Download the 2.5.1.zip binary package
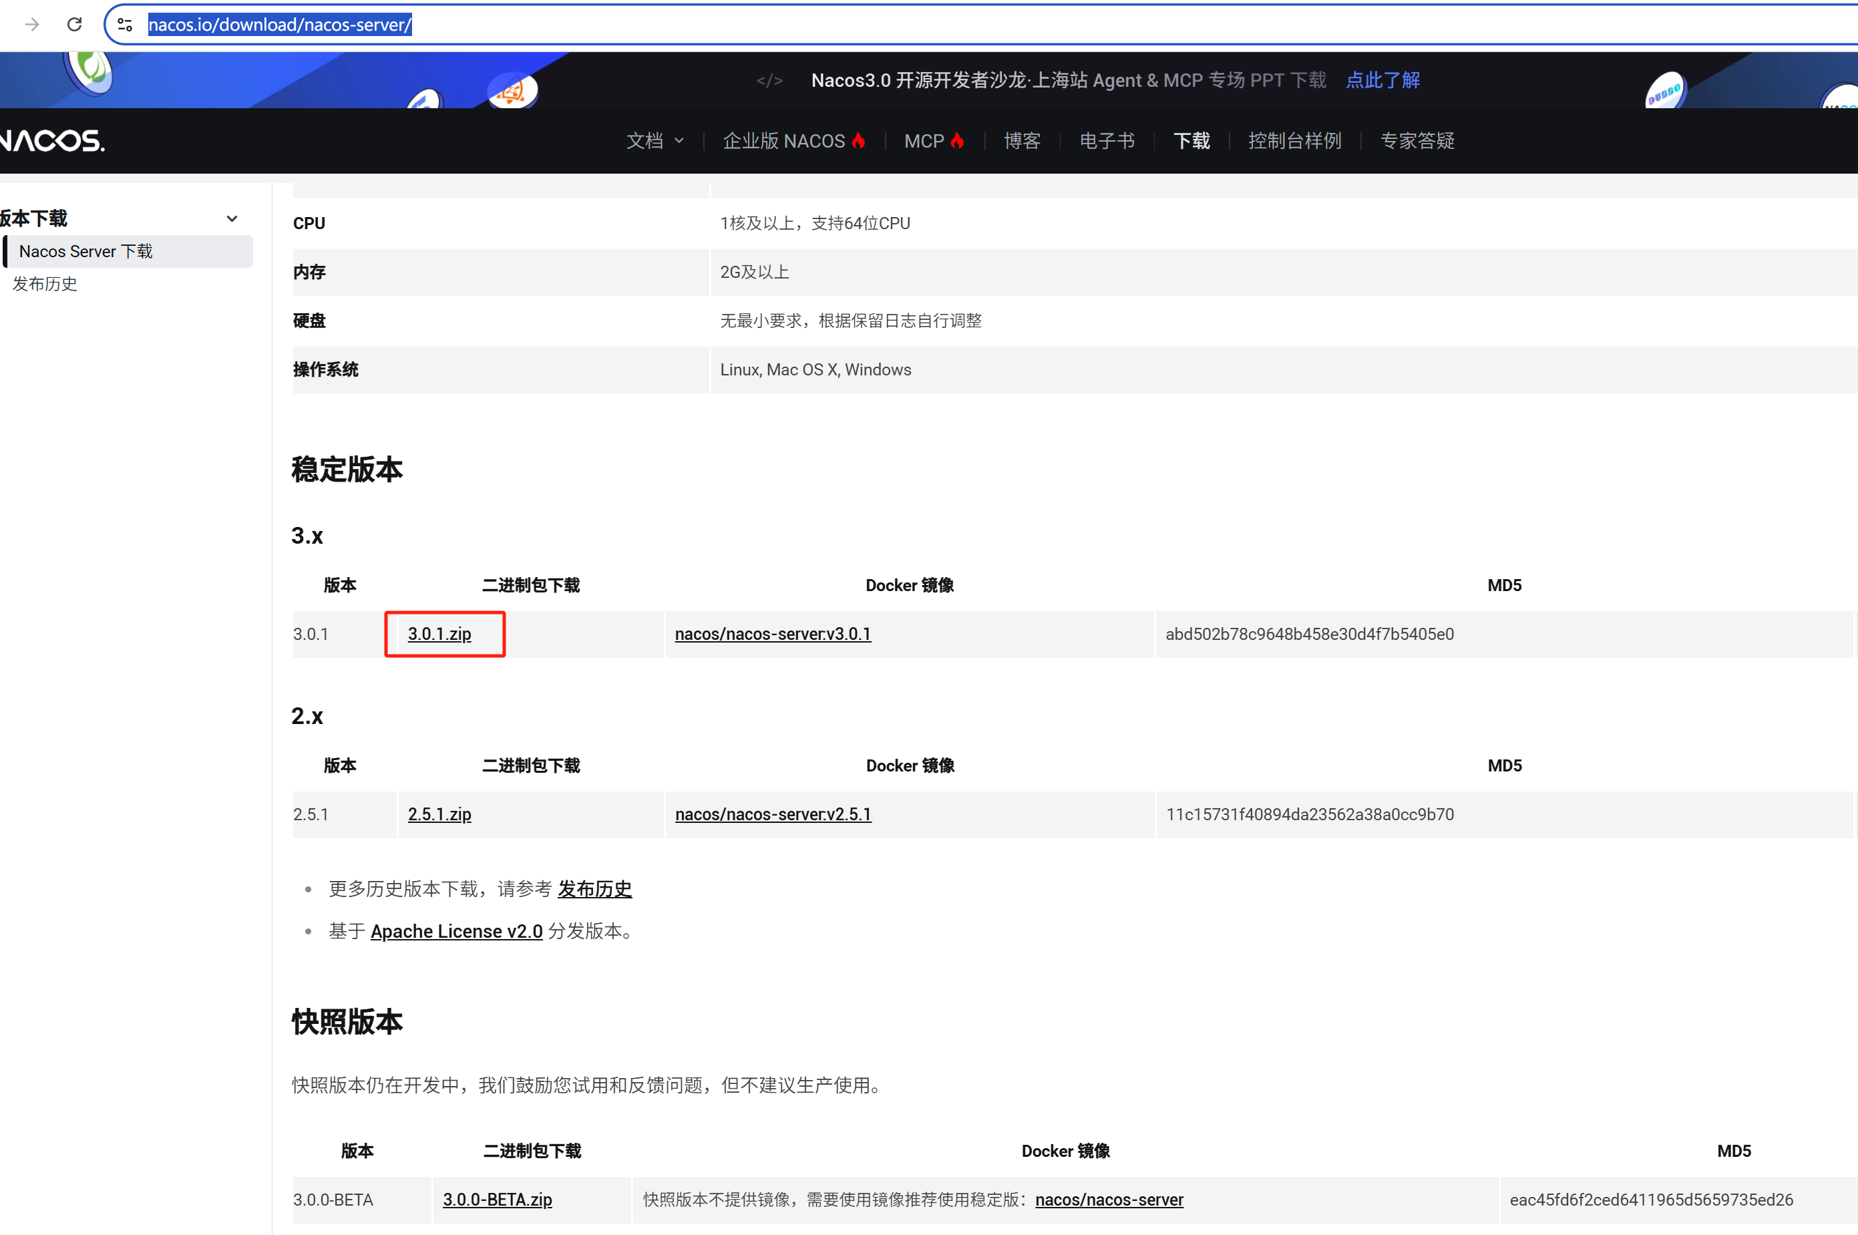The height and width of the screenshot is (1235, 1858). click(439, 814)
